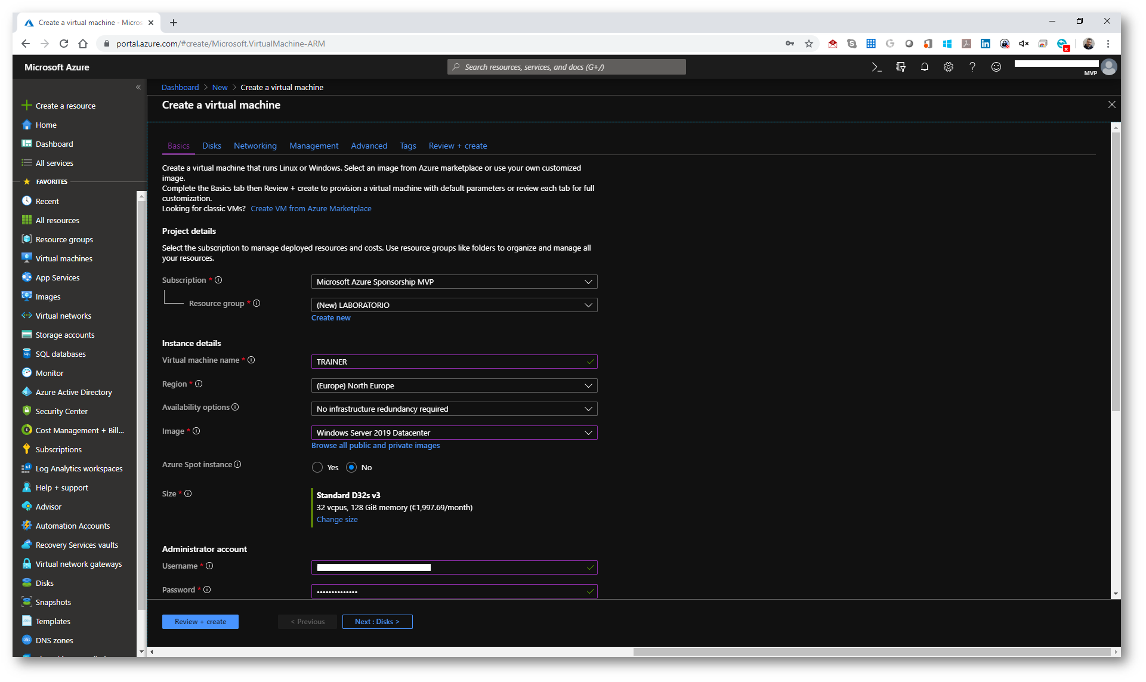Click the Storage accounts sidebar icon
The width and height of the screenshot is (1146, 682).
click(x=26, y=335)
